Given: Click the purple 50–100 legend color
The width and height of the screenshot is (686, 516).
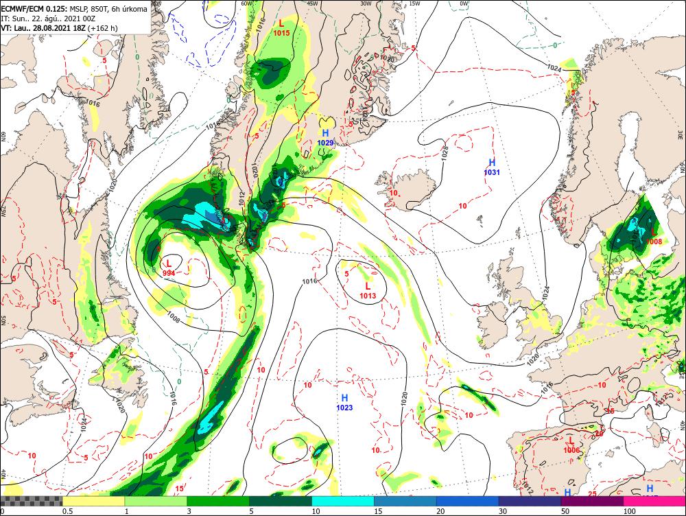Looking at the screenshot, I should point(593,501).
